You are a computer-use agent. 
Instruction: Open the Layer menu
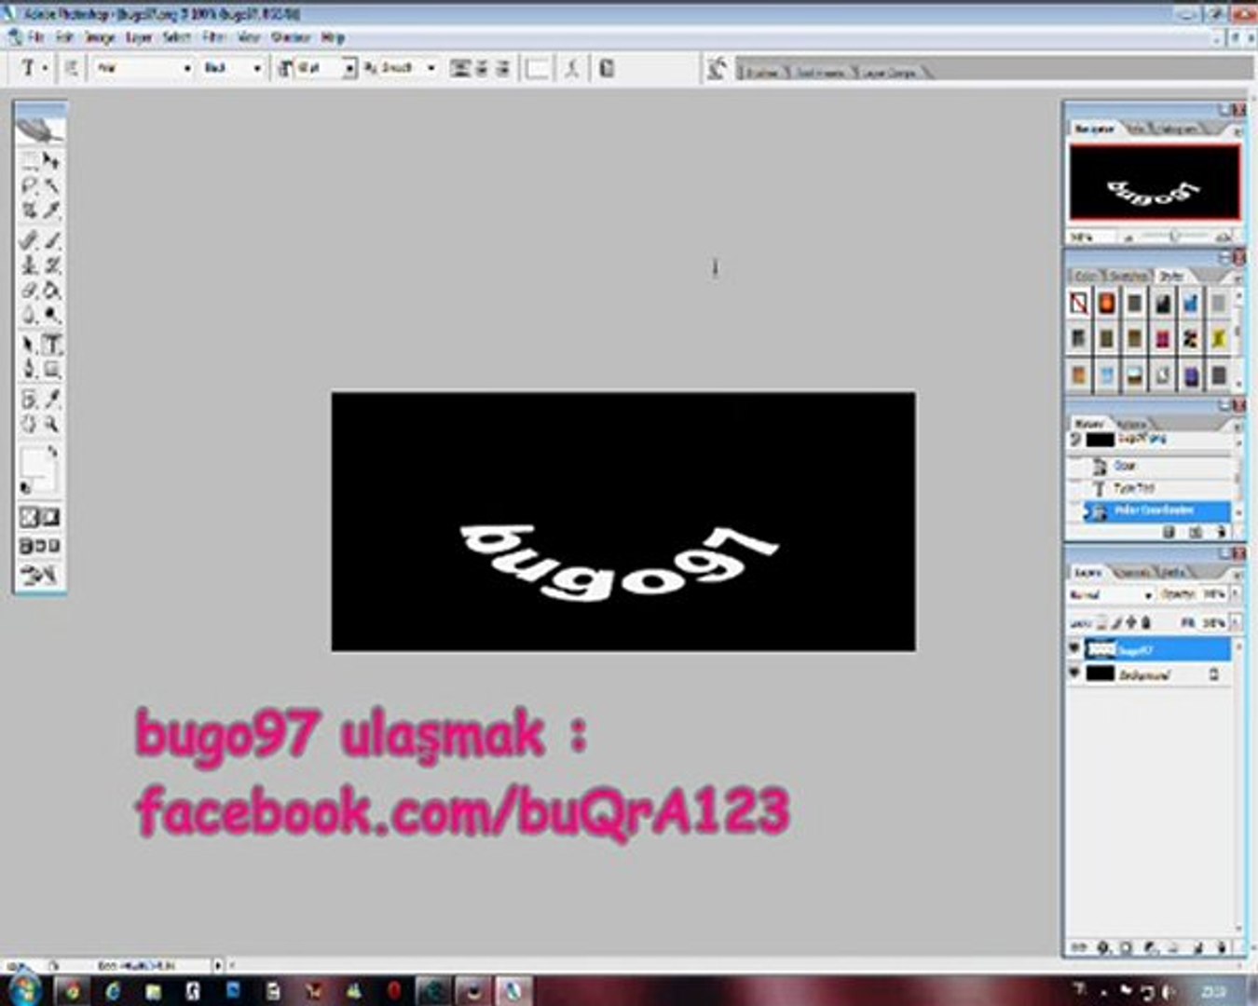click(139, 37)
